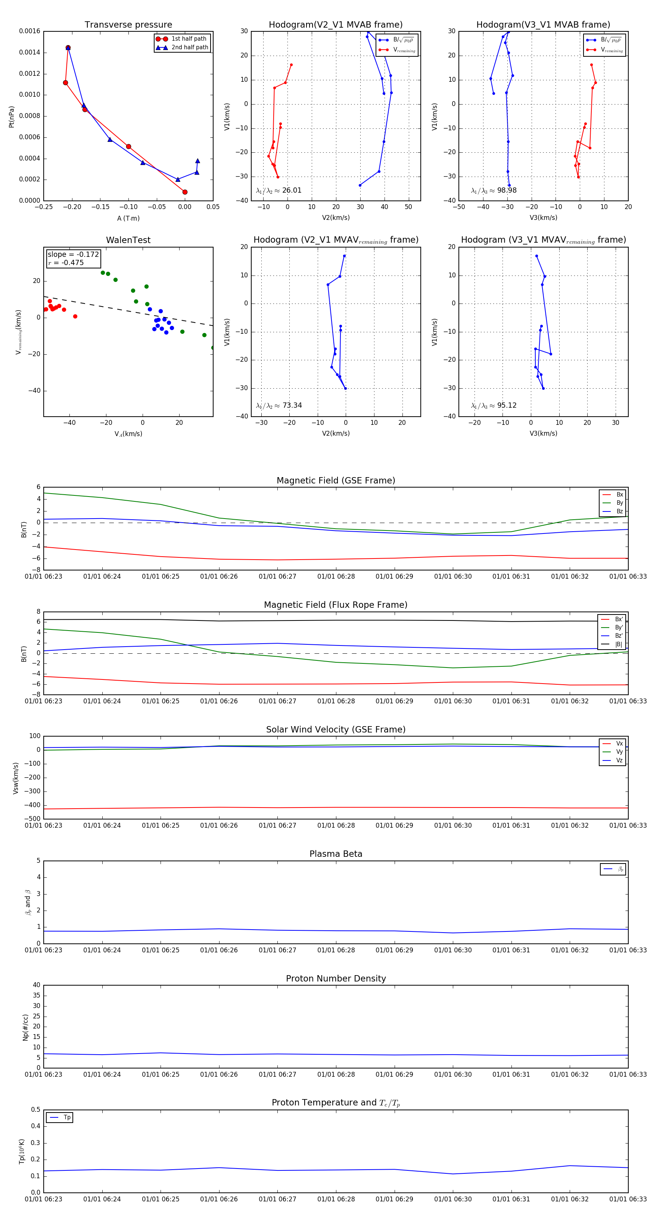672x1232 pixels.
Task: Click the 'Transverse pressure' plot title
Action: 128,24
